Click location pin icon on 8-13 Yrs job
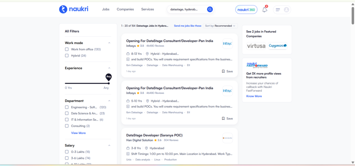Viewport: 355px width, 166px height. [x=147, y=54]
